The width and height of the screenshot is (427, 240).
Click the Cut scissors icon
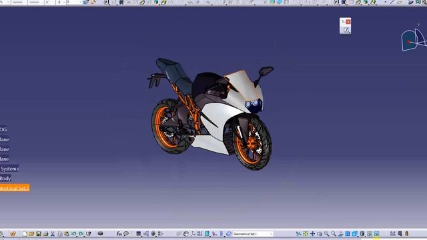point(53,234)
